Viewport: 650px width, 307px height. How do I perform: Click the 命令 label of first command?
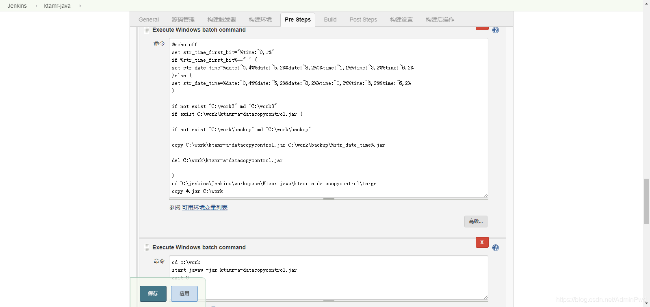pos(159,43)
